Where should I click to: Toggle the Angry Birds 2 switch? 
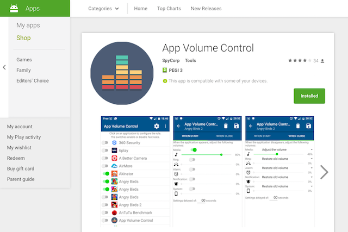pyautogui.click(x=105, y=205)
